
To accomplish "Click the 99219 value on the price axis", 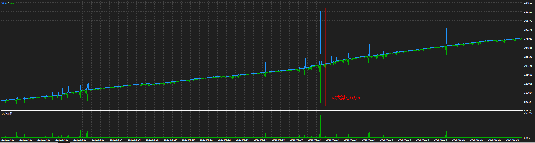I will pos(527,102).
